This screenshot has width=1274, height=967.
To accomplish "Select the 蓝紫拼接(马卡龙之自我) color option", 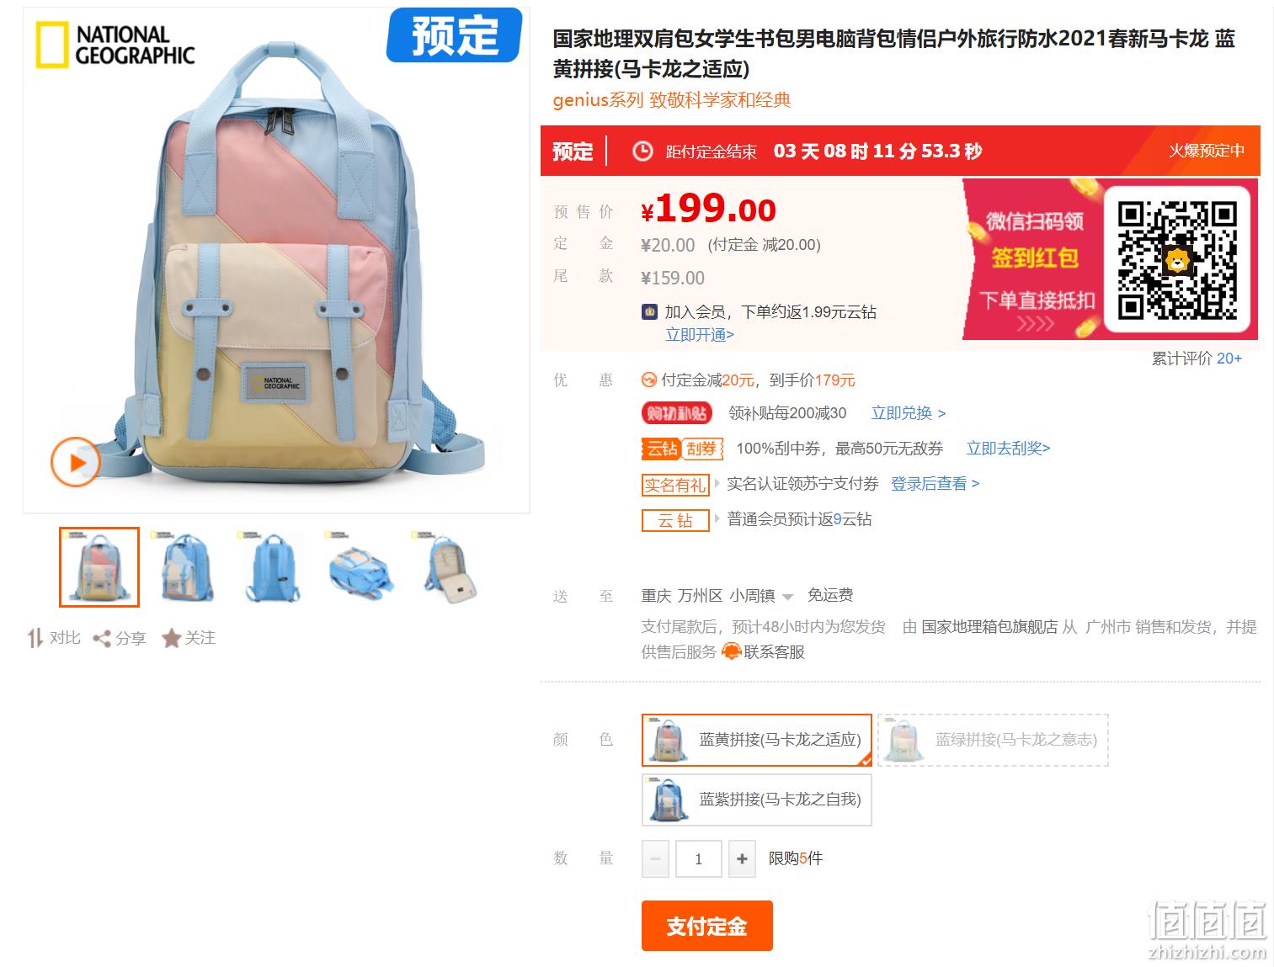I will tap(756, 800).
